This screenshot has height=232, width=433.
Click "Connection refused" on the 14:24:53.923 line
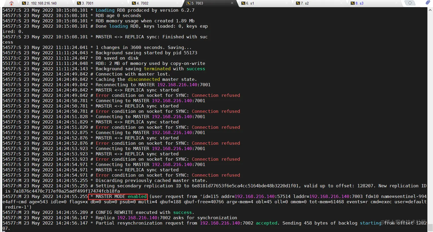(x=216, y=159)
